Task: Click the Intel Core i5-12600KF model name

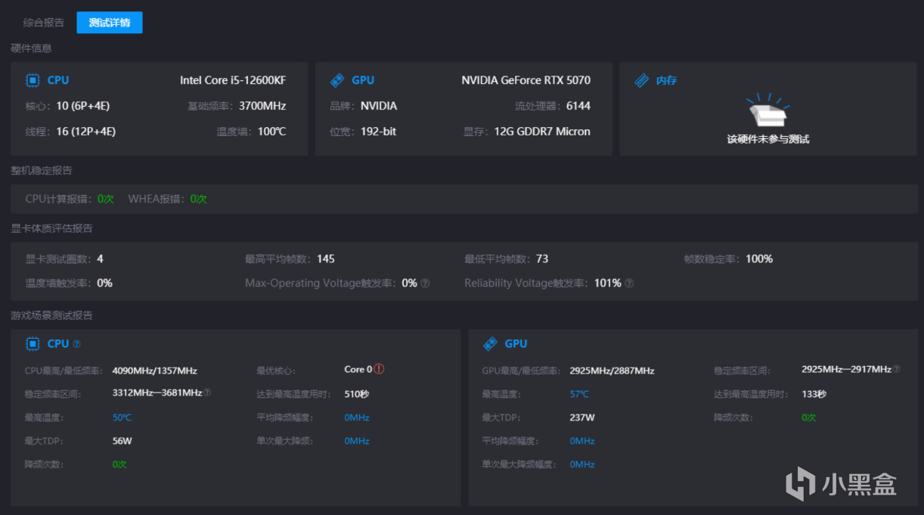Action: point(233,80)
